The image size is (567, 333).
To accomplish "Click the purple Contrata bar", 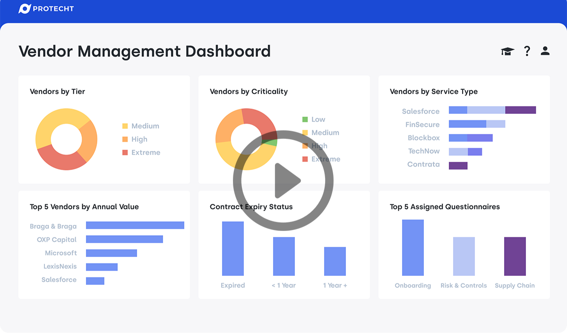I will click(458, 165).
